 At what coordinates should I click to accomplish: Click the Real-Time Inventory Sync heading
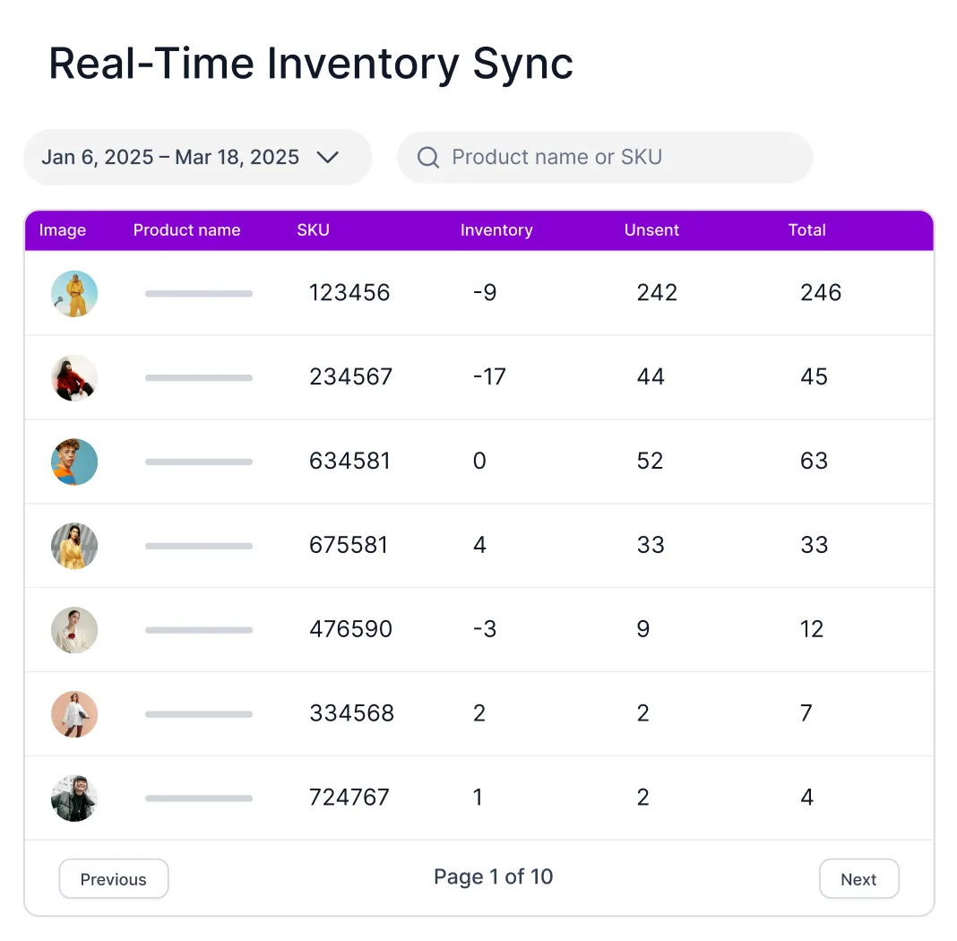tap(311, 64)
